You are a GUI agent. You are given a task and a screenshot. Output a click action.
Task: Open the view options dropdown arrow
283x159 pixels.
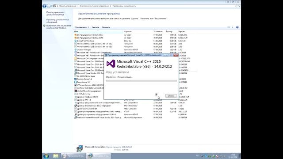pyautogui.click(x=232, y=27)
